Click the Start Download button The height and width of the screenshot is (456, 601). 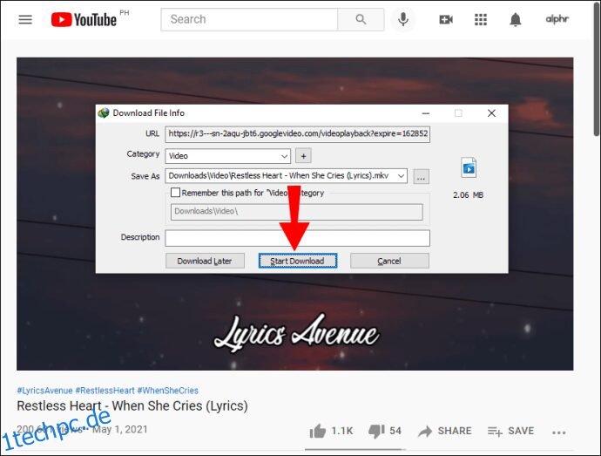coord(297,261)
